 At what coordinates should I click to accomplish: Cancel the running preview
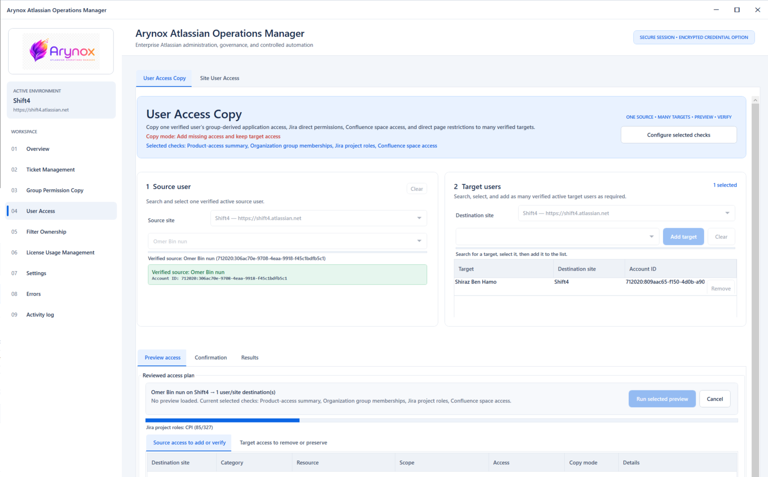click(714, 399)
